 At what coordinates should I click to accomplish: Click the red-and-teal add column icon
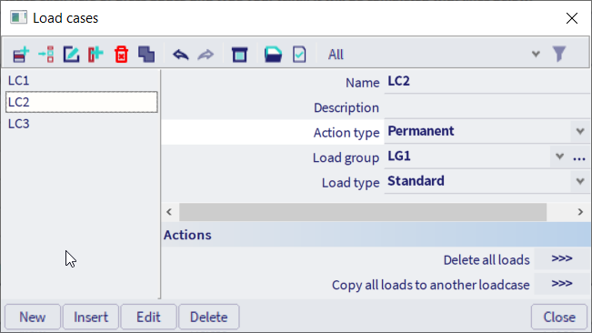(x=95, y=55)
